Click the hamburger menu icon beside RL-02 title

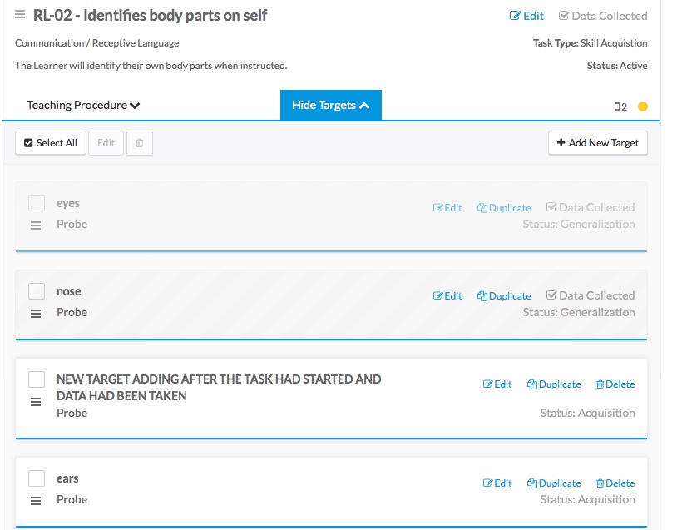[x=20, y=15]
